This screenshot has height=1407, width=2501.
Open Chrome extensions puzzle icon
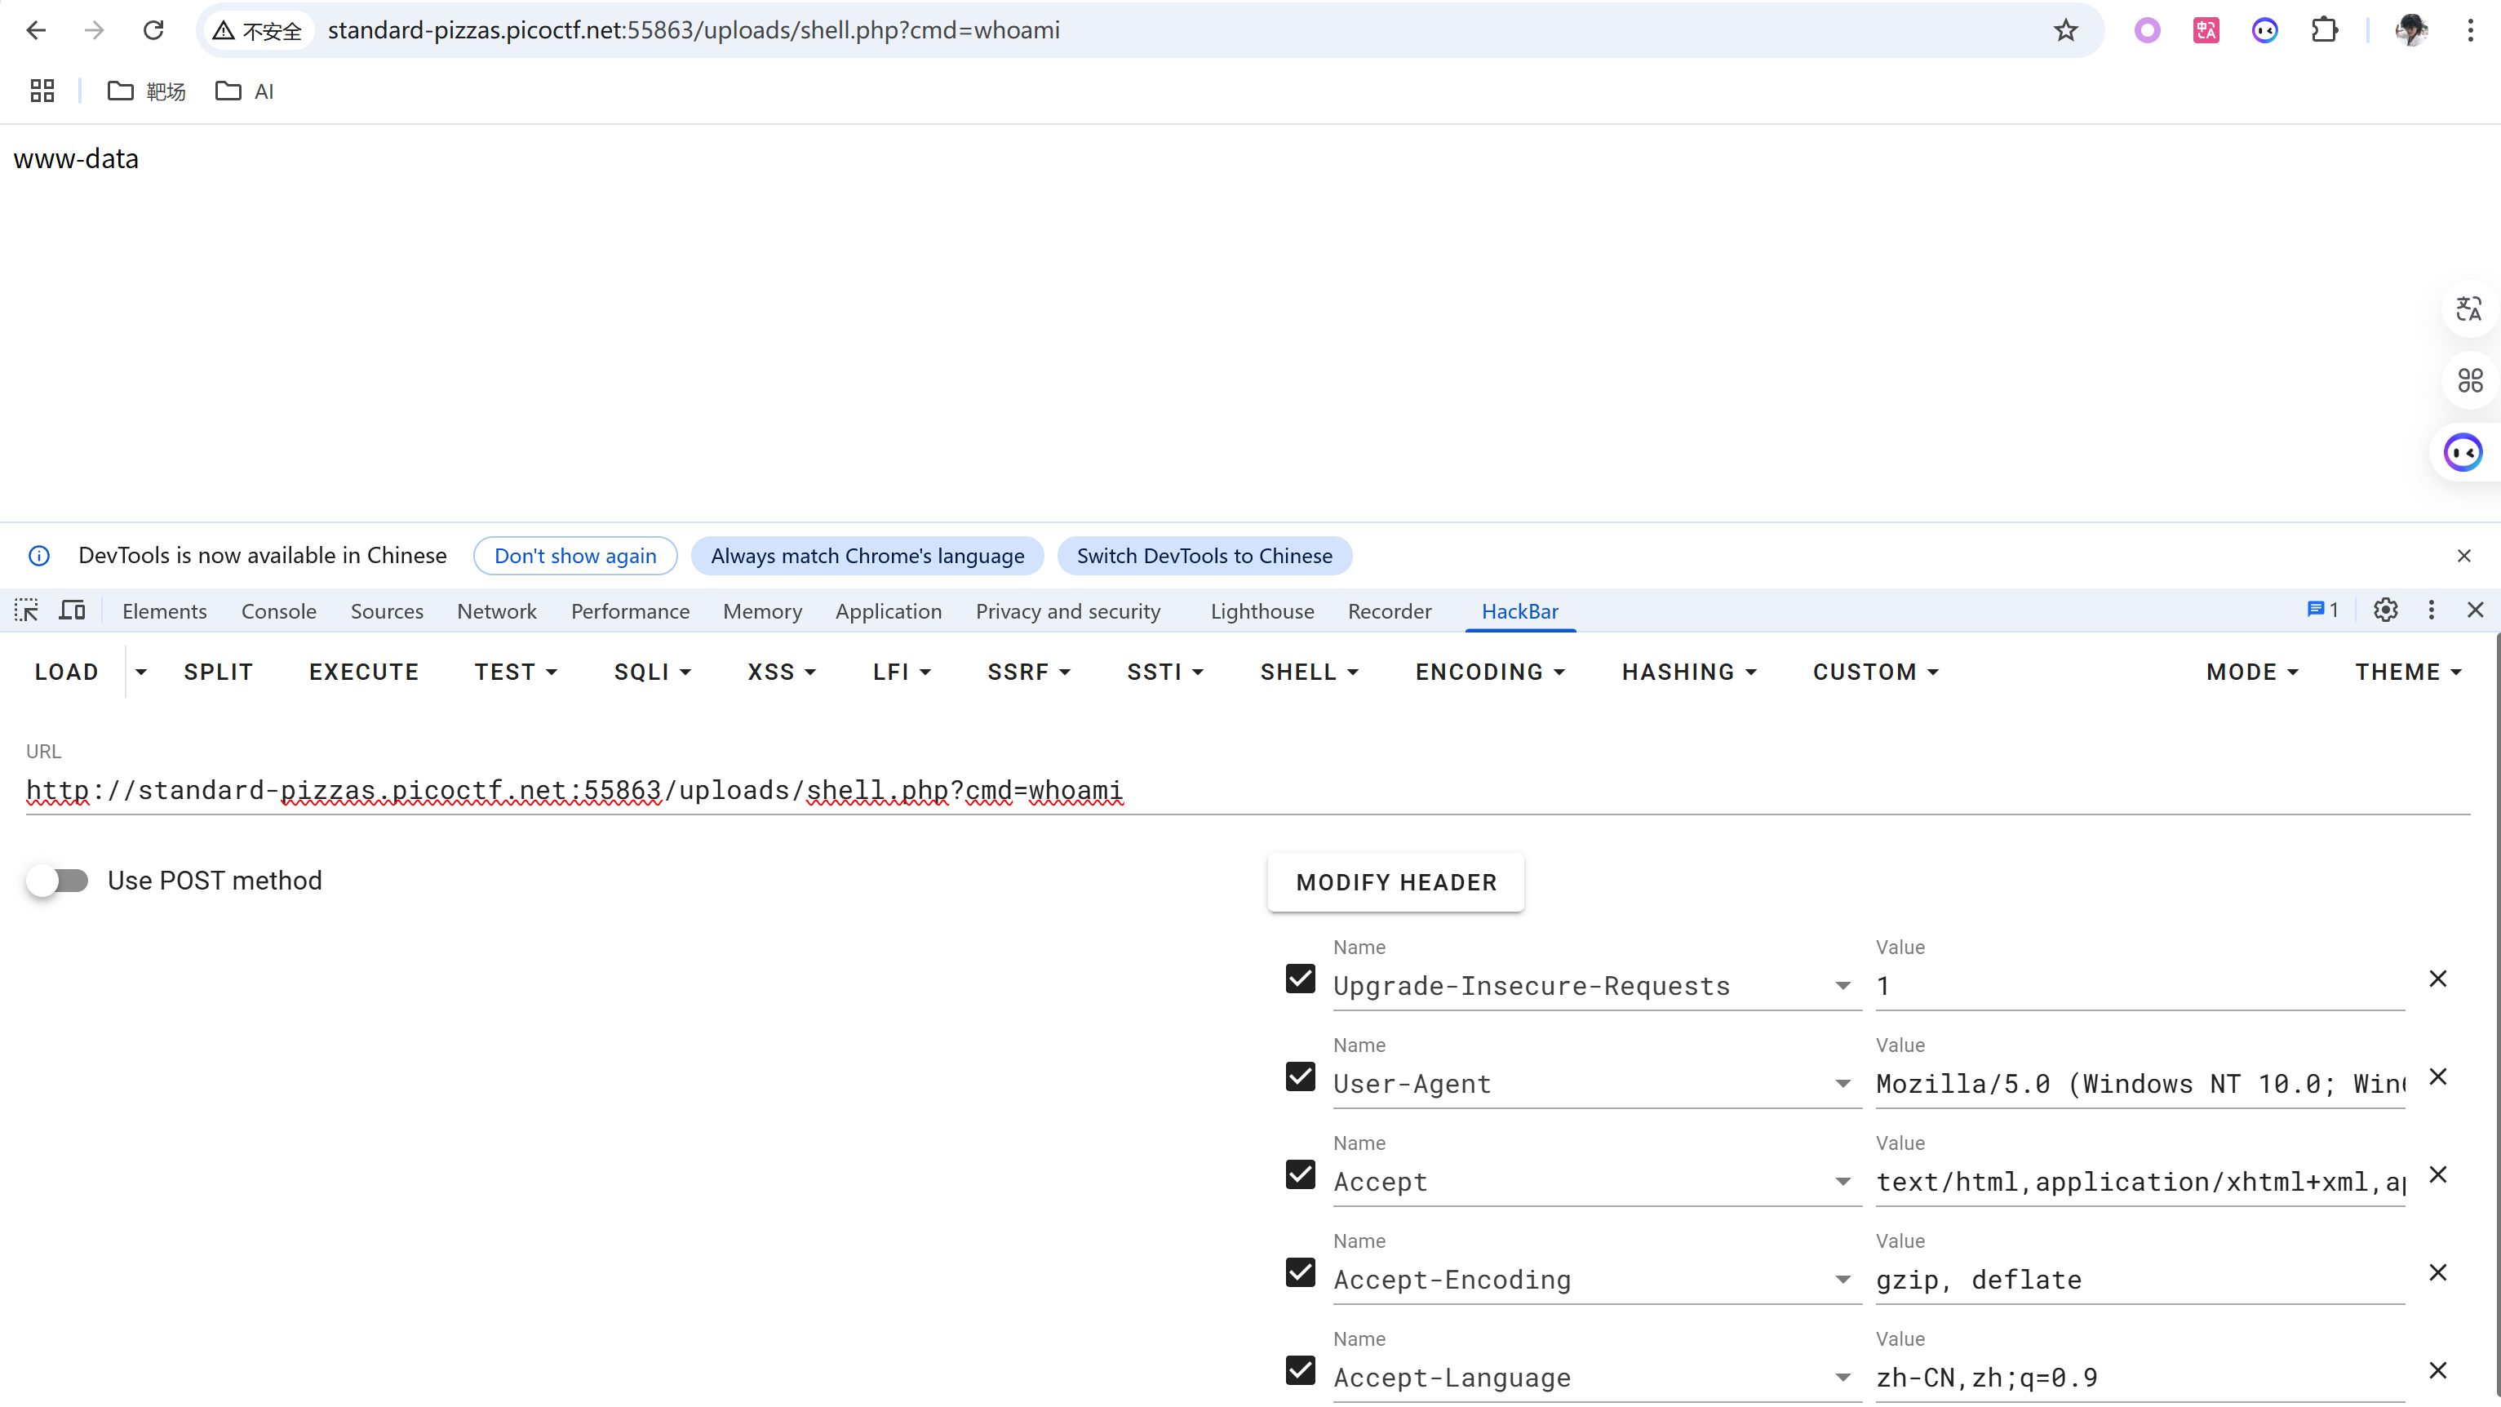click(2324, 31)
